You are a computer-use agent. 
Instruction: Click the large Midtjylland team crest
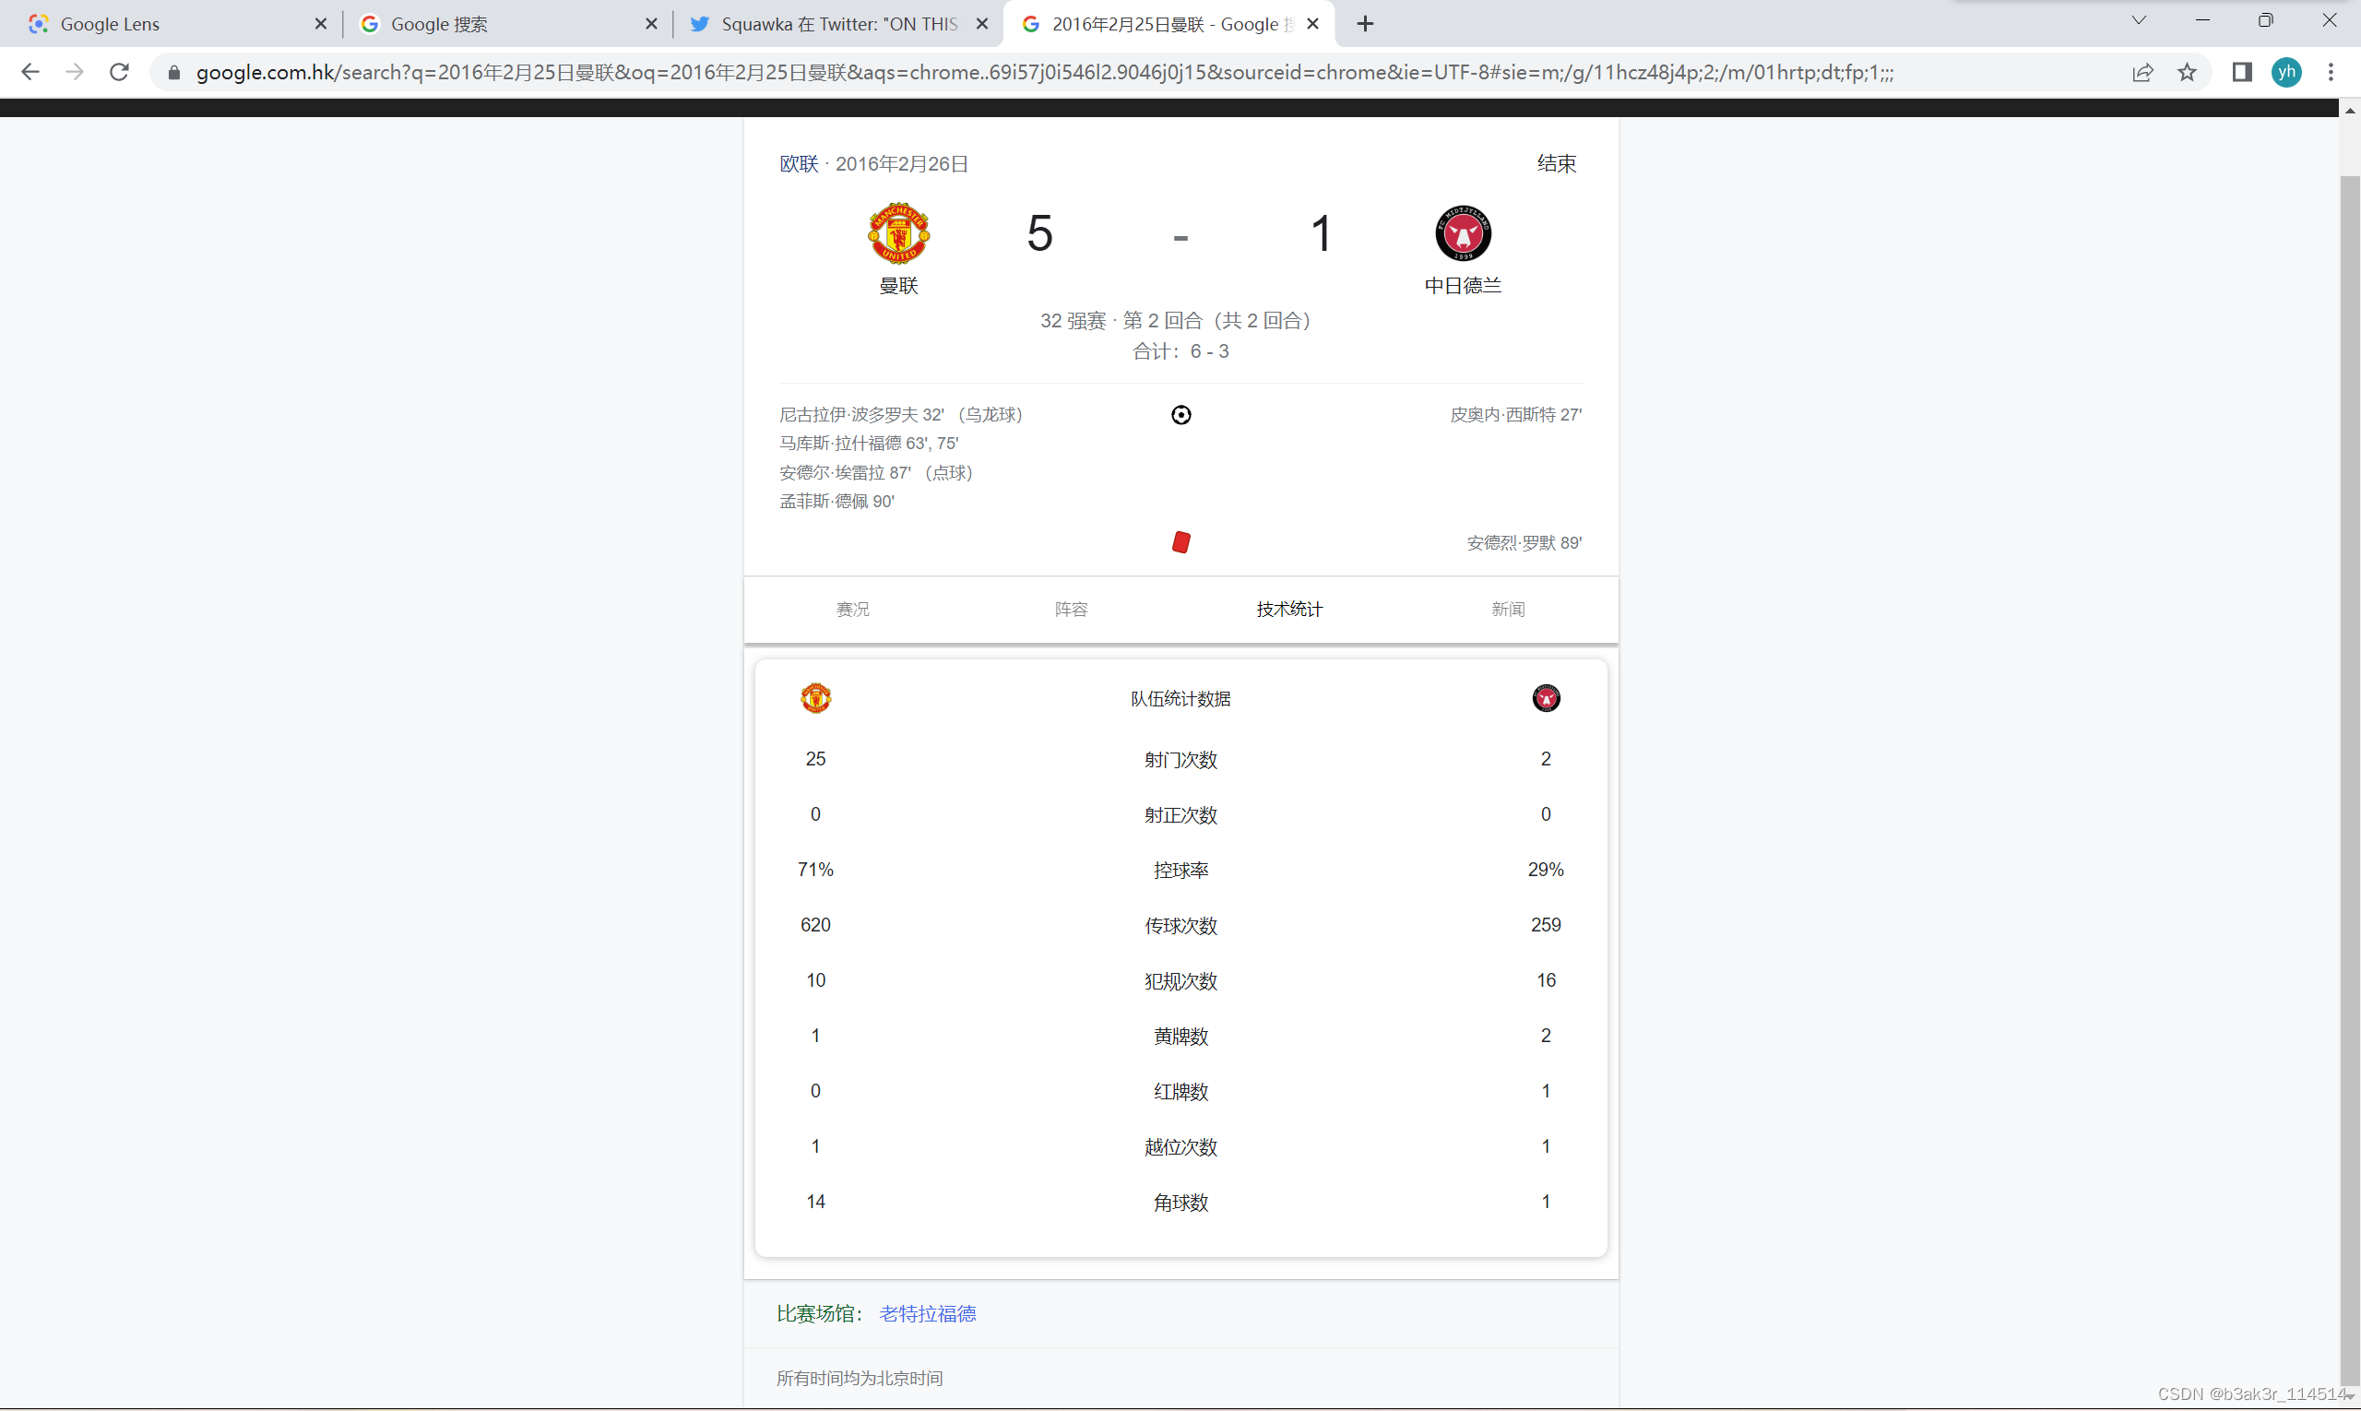pos(1463,233)
